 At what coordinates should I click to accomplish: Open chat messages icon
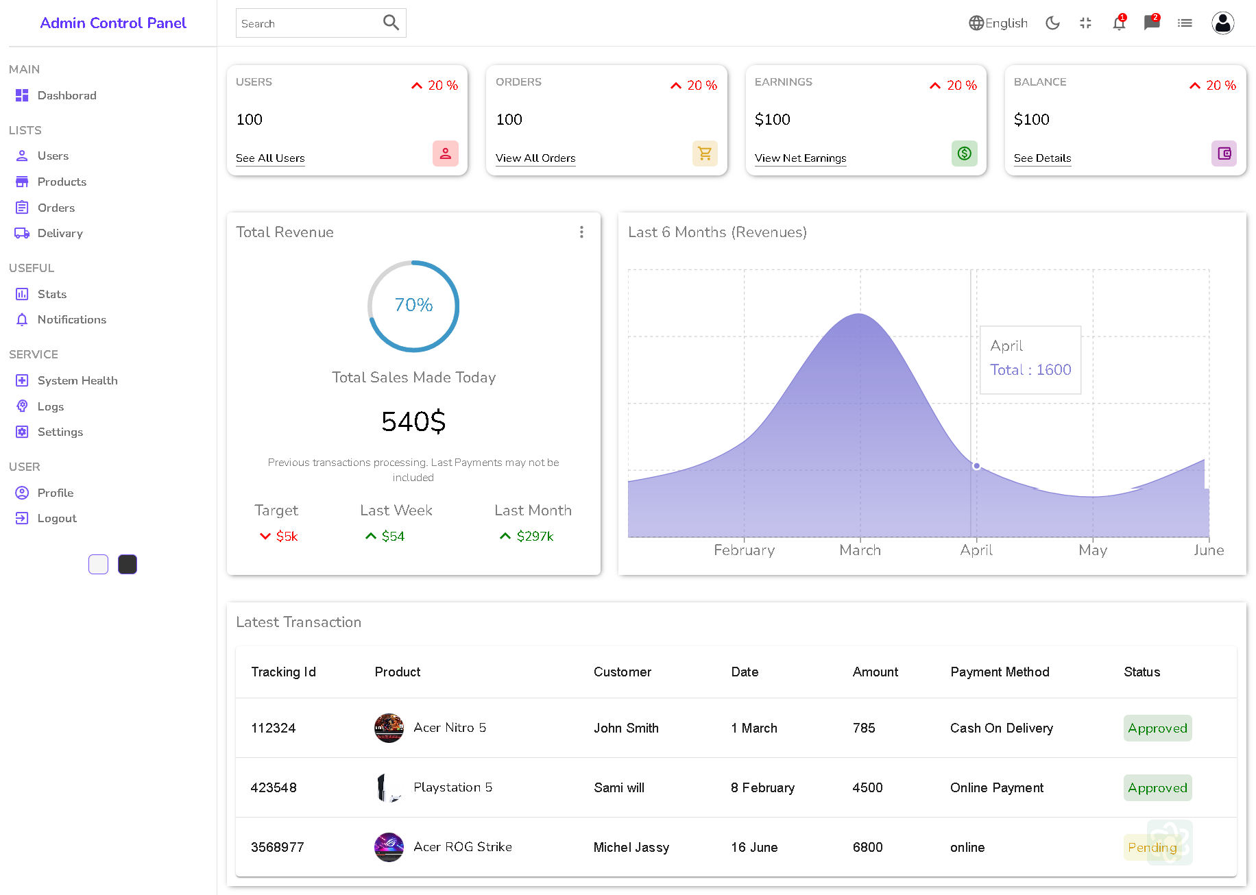[x=1152, y=23]
